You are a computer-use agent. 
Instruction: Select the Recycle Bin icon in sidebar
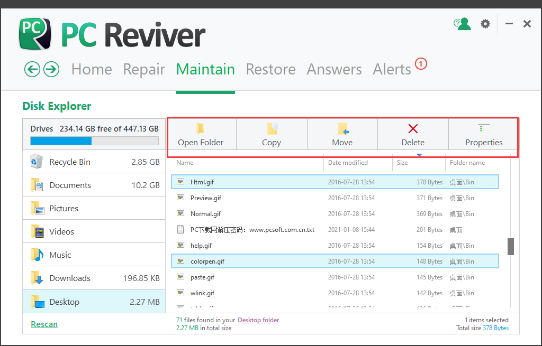tap(37, 162)
